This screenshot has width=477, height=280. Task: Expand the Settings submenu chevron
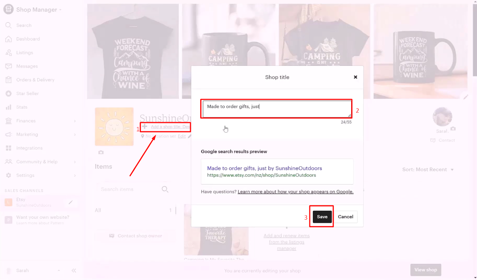click(x=75, y=176)
